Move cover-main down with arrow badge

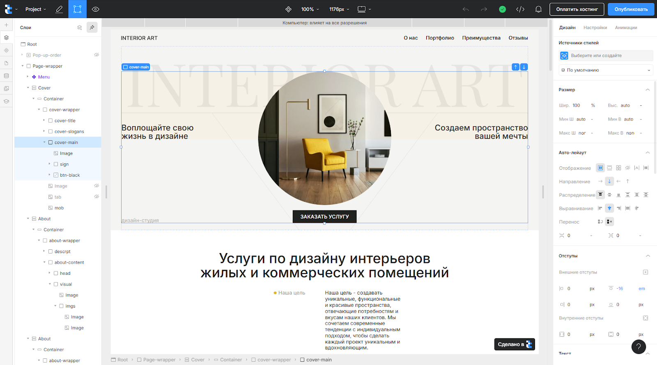(524, 67)
